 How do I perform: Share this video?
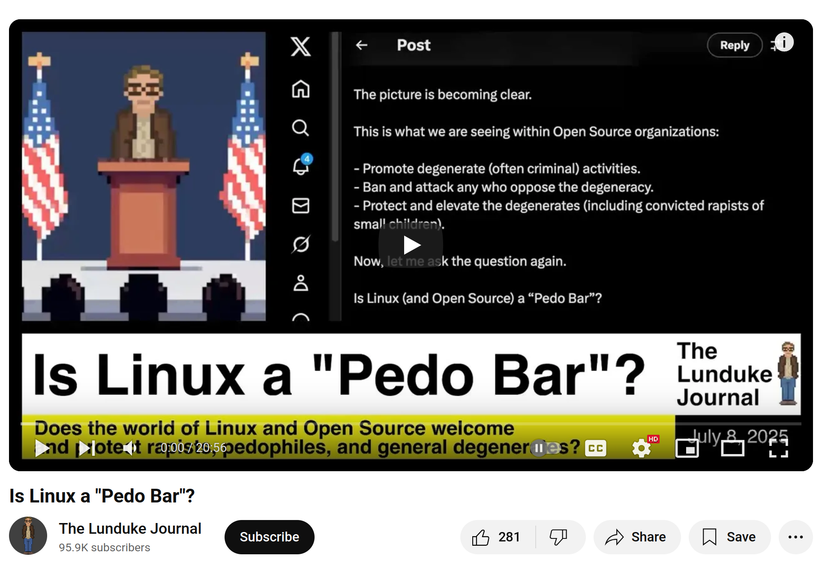[x=636, y=537]
